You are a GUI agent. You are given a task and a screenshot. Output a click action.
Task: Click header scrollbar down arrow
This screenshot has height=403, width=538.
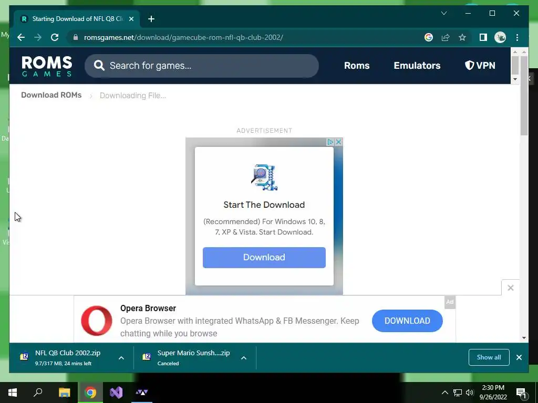click(515, 79)
